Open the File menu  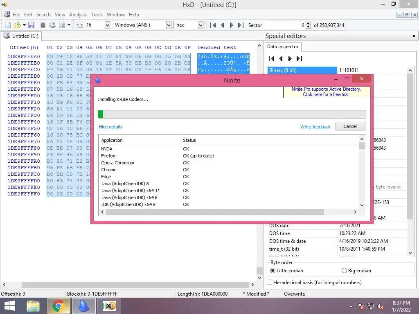pyautogui.click(x=16, y=14)
